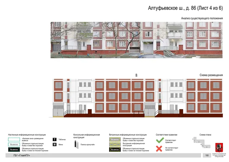The height and width of the screenshot is (162, 229).
Task: Click the black «Вывеска» sample in wall legend
Action: [x=14, y=149]
